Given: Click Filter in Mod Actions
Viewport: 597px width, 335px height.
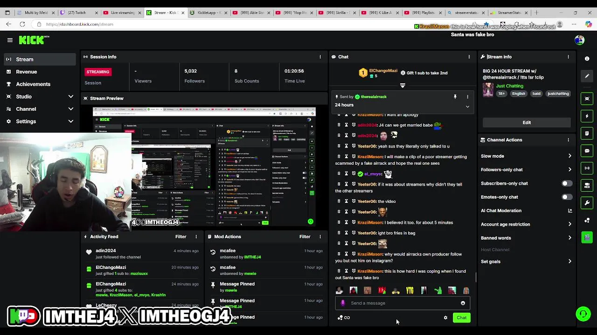Looking at the screenshot, I should [x=305, y=237].
